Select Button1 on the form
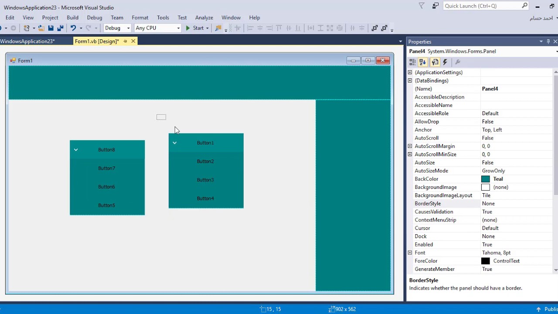 pyautogui.click(x=206, y=143)
